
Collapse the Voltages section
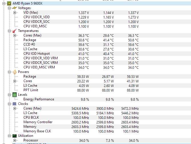(x=9, y=8)
